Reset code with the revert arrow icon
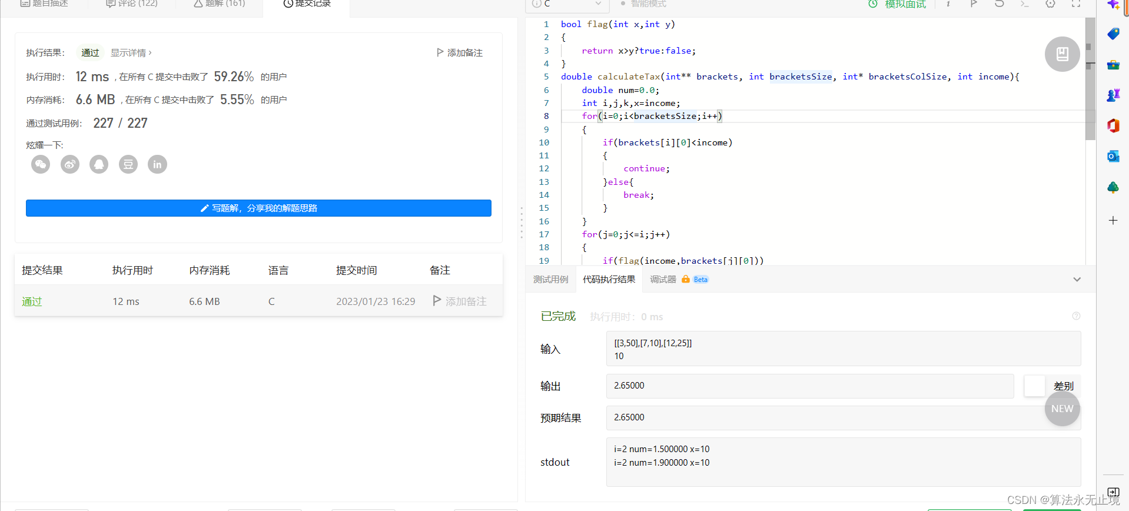 pyautogui.click(x=1000, y=4)
